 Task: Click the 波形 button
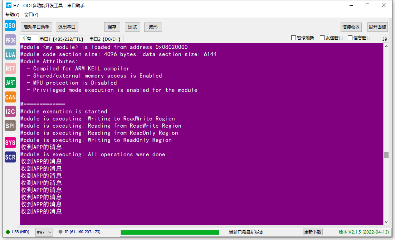pyautogui.click(x=153, y=27)
